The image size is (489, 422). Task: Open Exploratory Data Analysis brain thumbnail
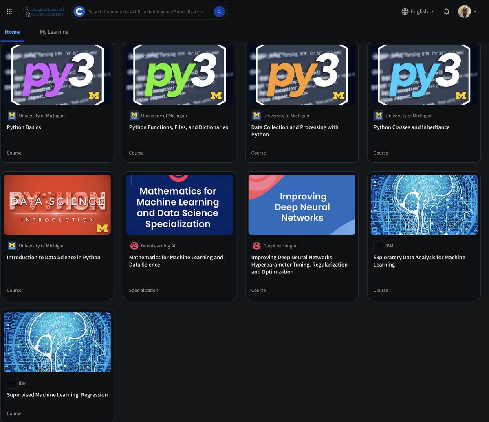[x=424, y=205]
